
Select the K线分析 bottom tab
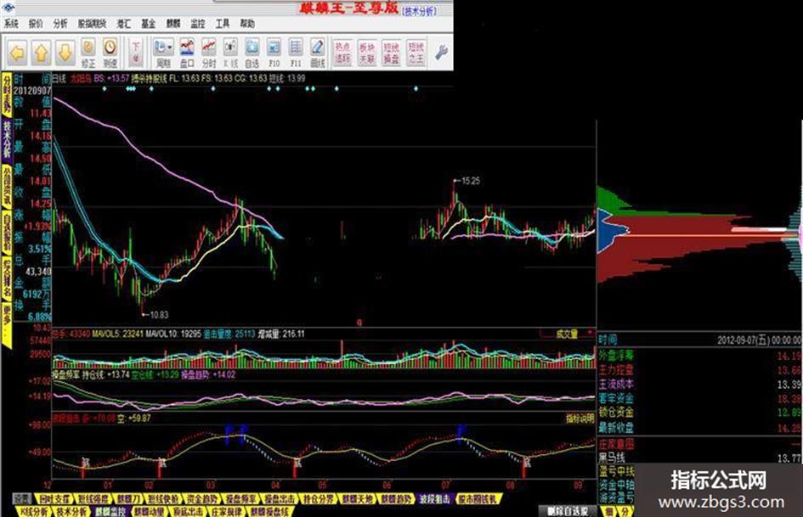(x=34, y=511)
